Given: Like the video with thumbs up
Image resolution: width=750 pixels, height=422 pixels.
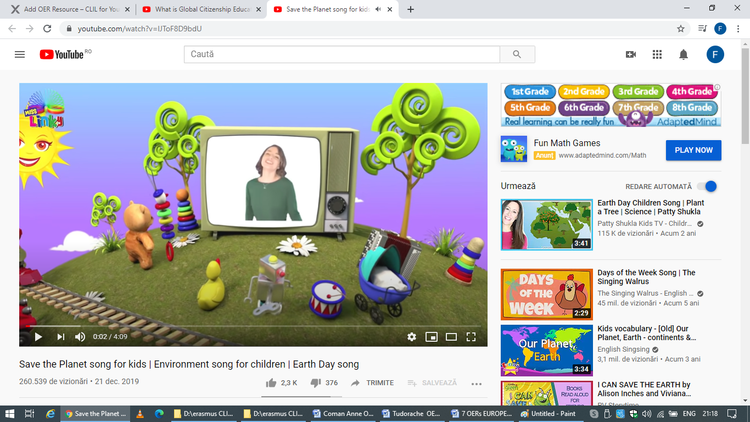Looking at the screenshot, I should coord(271,383).
